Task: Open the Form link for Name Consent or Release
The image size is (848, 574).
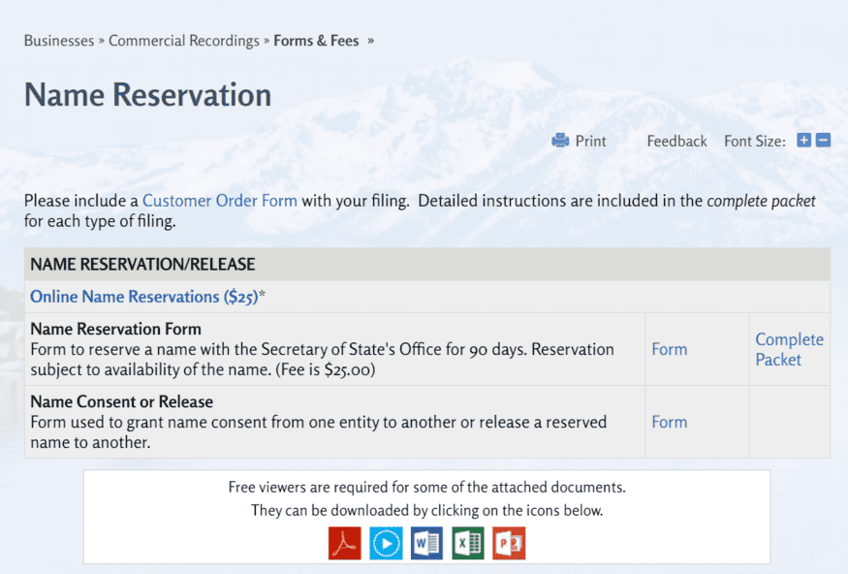Action: [x=669, y=422]
